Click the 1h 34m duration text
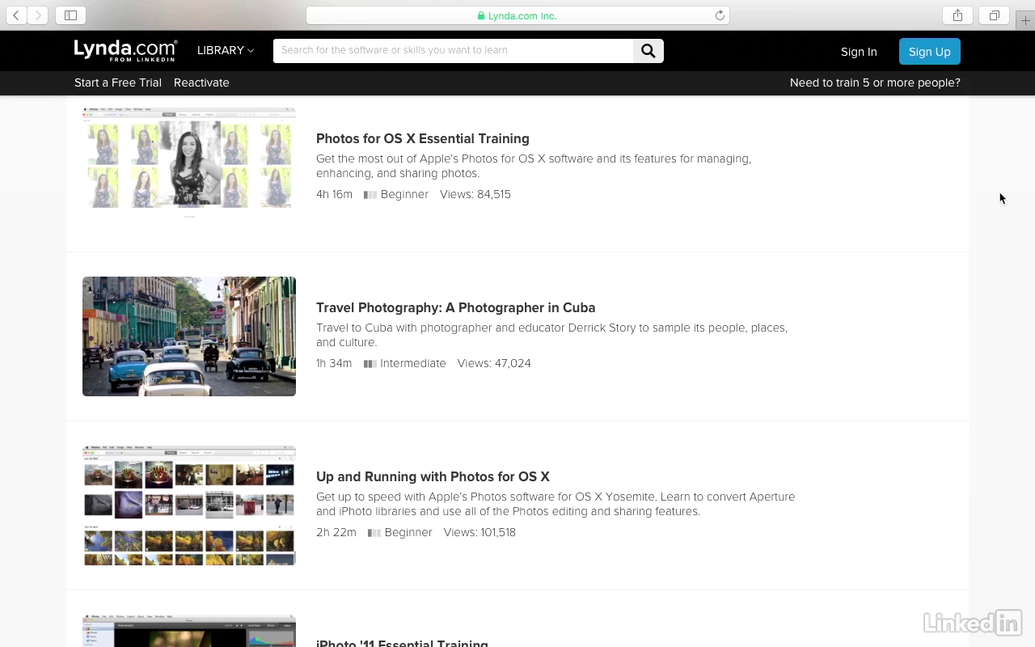This screenshot has width=1035, height=647. pos(334,363)
